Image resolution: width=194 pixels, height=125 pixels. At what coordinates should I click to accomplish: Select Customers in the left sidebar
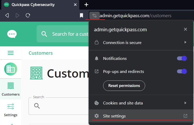click(x=11, y=89)
